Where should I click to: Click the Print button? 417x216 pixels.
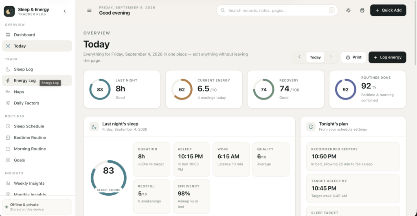coord(353,57)
